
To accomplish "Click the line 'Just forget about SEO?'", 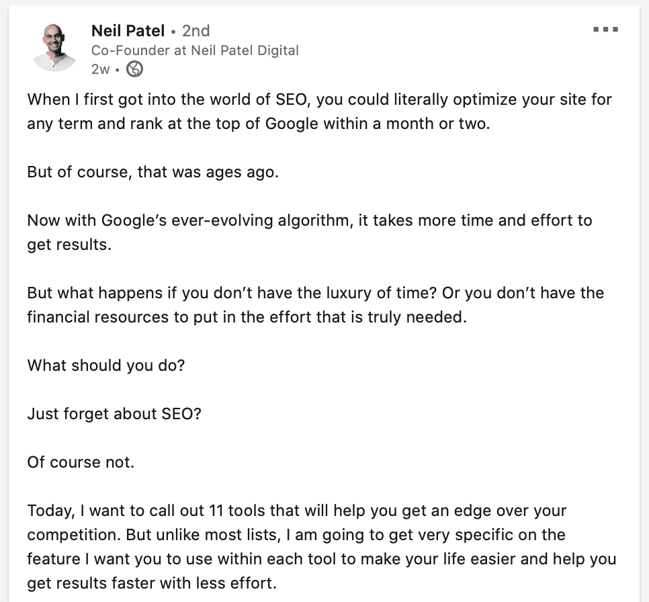I will [x=114, y=414].
